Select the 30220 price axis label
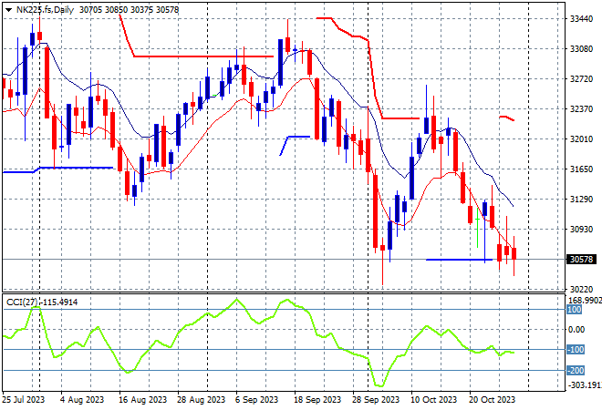This screenshot has height=410, width=602. tap(581, 289)
